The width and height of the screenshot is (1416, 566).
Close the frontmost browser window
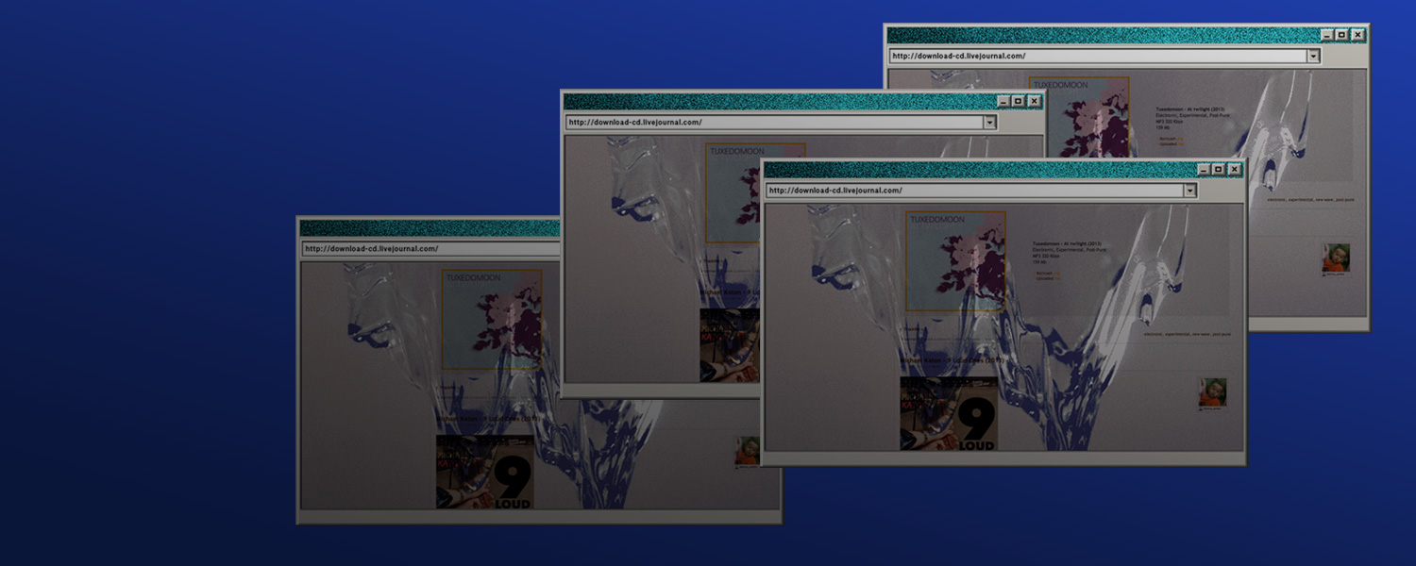(x=1234, y=169)
